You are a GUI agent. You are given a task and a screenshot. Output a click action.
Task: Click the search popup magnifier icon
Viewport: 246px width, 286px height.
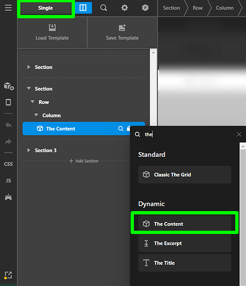(x=137, y=134)
